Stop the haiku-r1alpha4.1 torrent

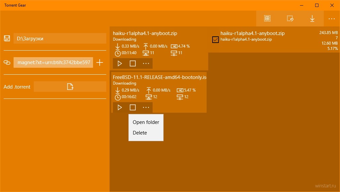coord(133,63)
